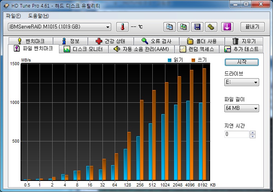Save screenshot floppy disk icon
The height and width of the screenshot is (192, 273).
coord(197,27)
